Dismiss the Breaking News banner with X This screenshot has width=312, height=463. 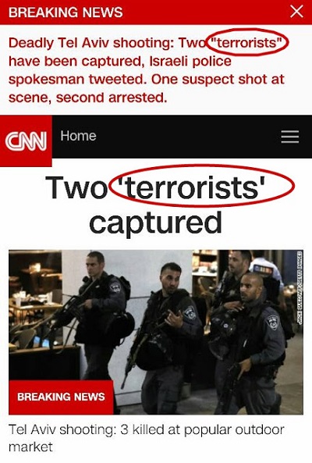coord(296,12)
